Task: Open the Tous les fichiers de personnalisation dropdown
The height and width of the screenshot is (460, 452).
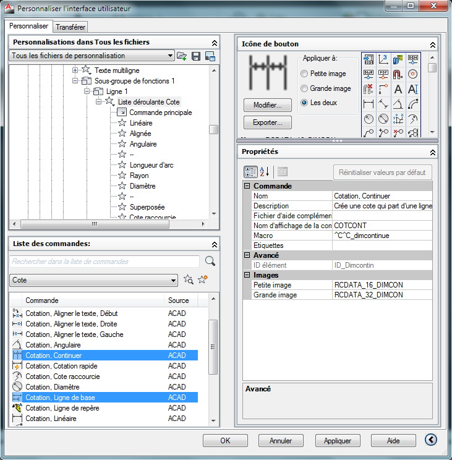Action: pyautogui.click(x=93, y=56)
